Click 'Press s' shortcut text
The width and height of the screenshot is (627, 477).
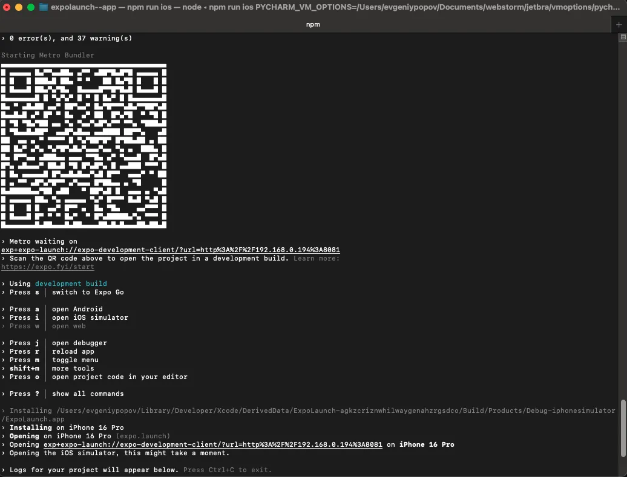pyautogui.click(x=24, y=292)
